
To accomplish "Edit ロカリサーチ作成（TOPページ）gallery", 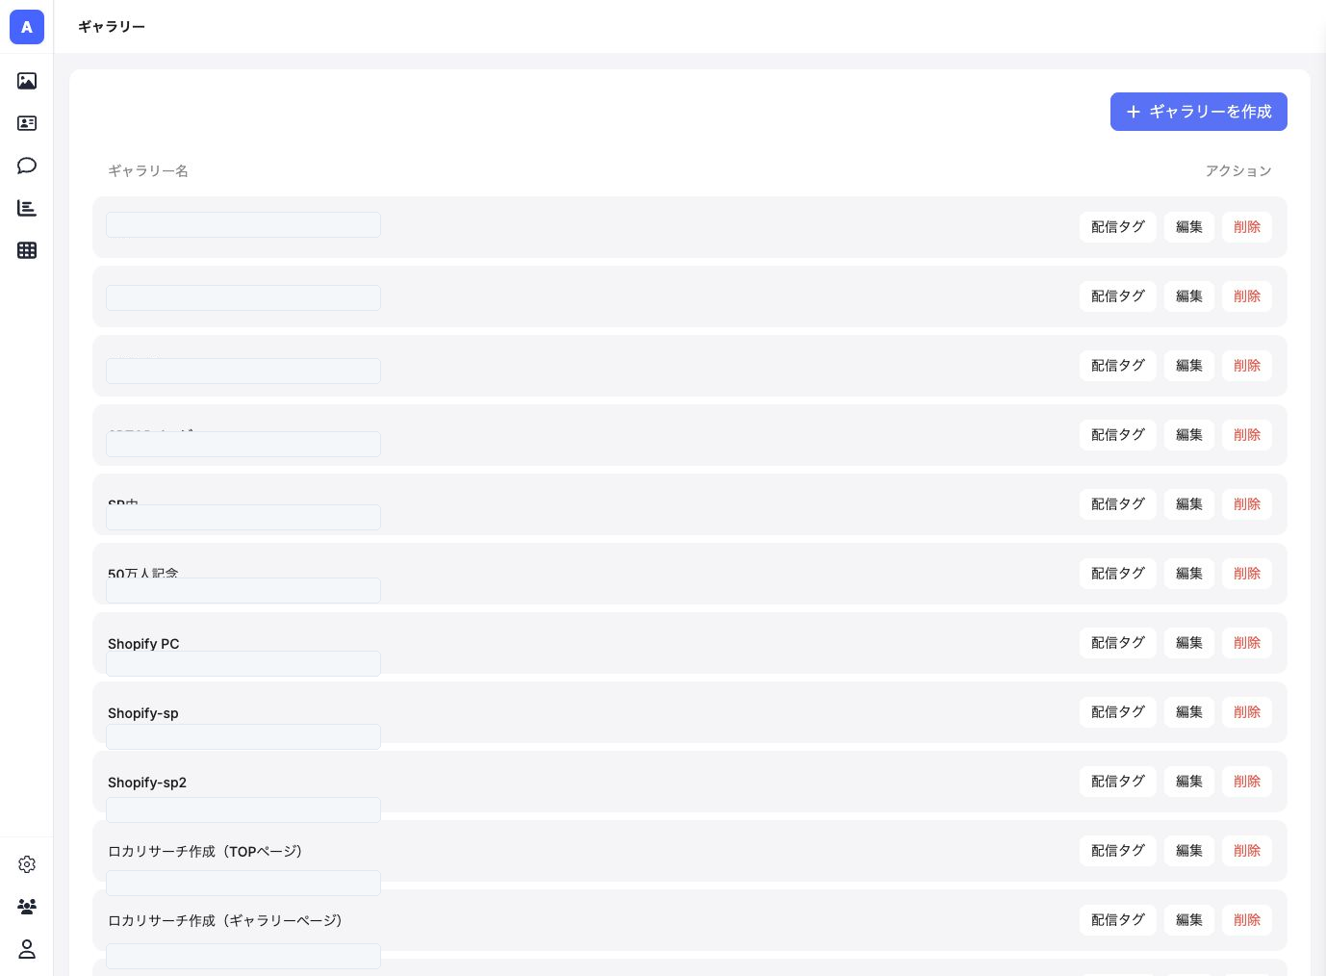I will point(1189,851).
